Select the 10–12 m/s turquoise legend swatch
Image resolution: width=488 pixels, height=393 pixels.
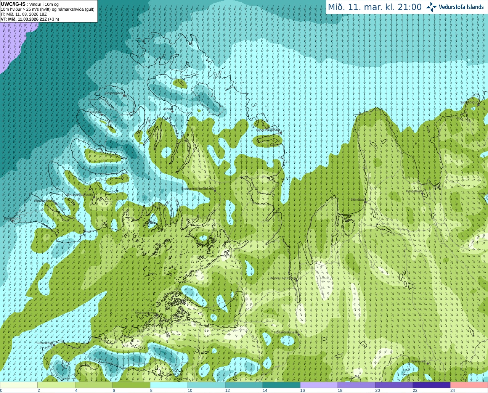207,385
